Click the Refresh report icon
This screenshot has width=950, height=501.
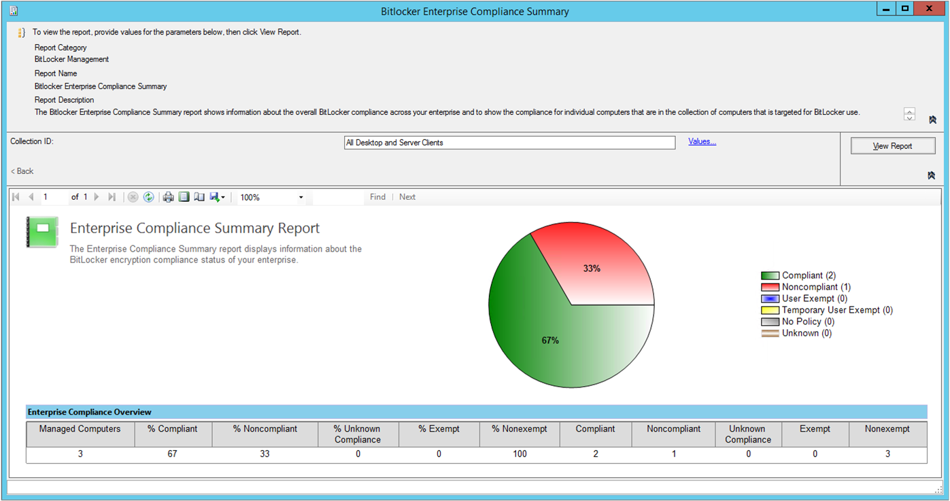click(x=148, y=197)
